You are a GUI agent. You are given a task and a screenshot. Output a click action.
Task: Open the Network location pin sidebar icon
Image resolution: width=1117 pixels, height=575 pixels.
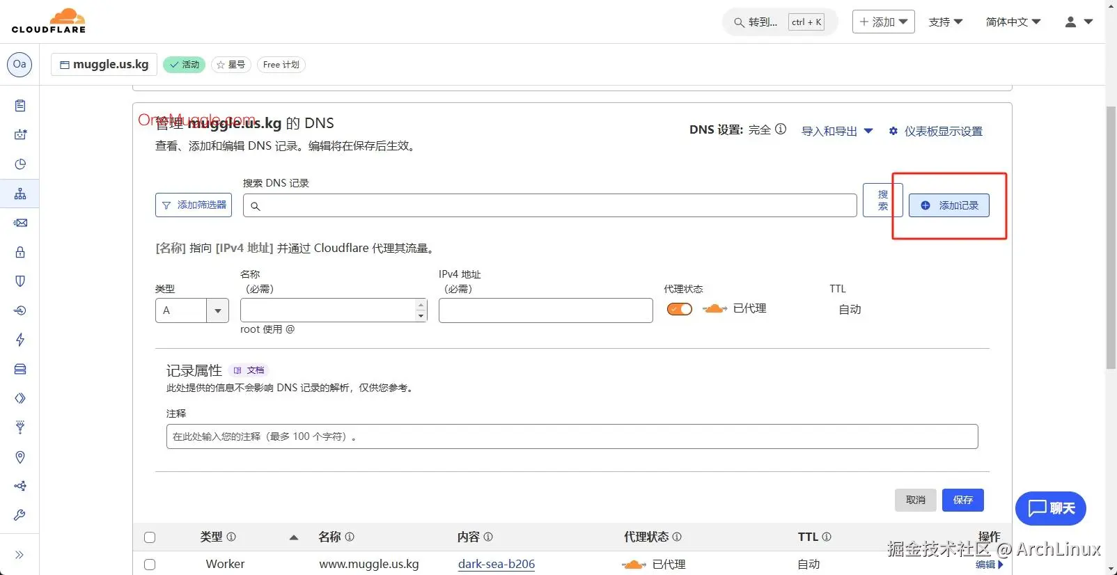20,457
